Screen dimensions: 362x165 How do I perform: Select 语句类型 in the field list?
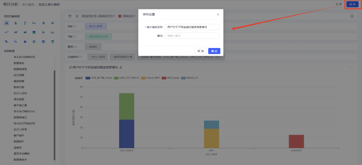coord(19,99)
